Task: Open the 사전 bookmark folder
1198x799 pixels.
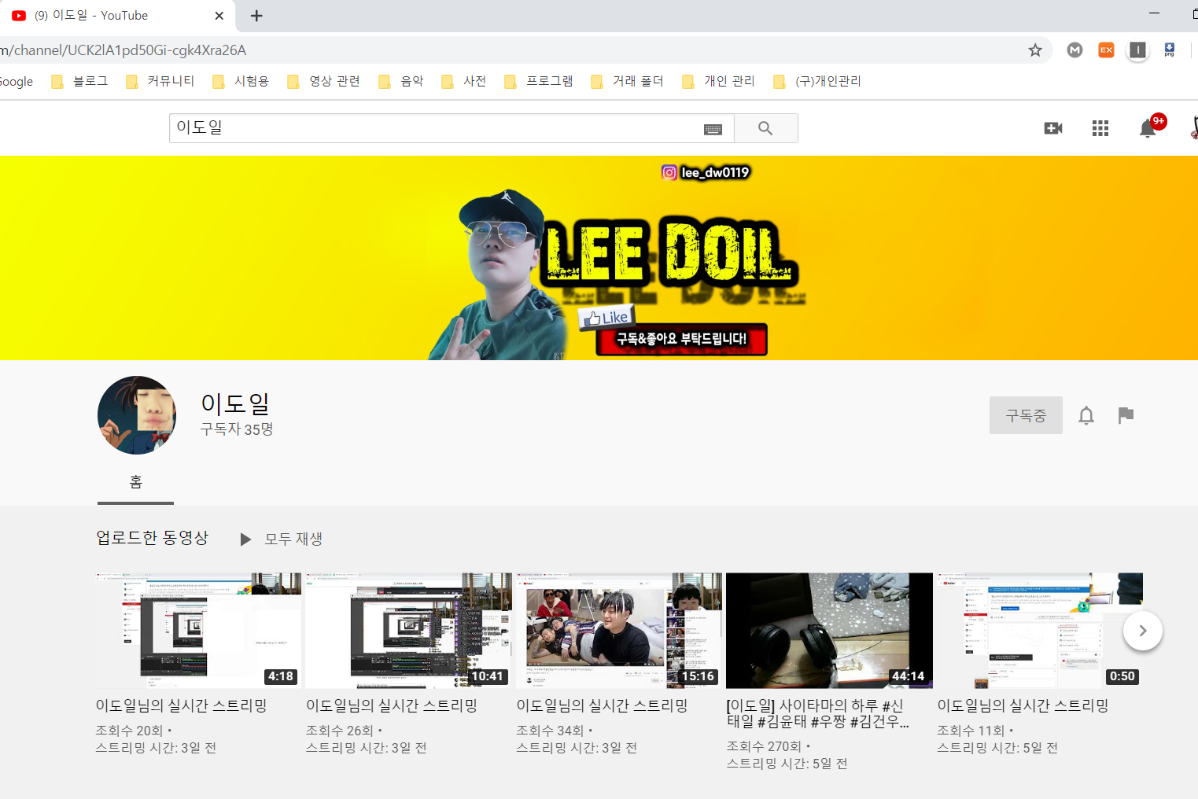Action: pyautogui.click(x=464, y=81)
